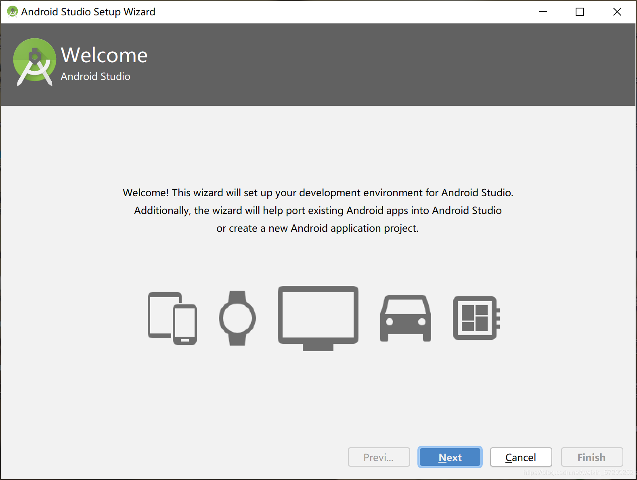Click the Cancel button
The height and width of the screenshot is (480, 637).
tap(521, 457)
